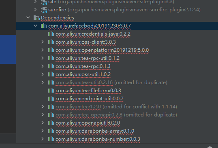The width and height of the screenshot is (218, 148).
Task: Click library icon of com.aliyun:tea:1.2.0
Action: click(x=51, y=107)
